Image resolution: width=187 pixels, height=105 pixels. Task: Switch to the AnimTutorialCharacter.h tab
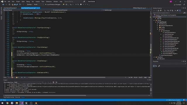point(10,8)
